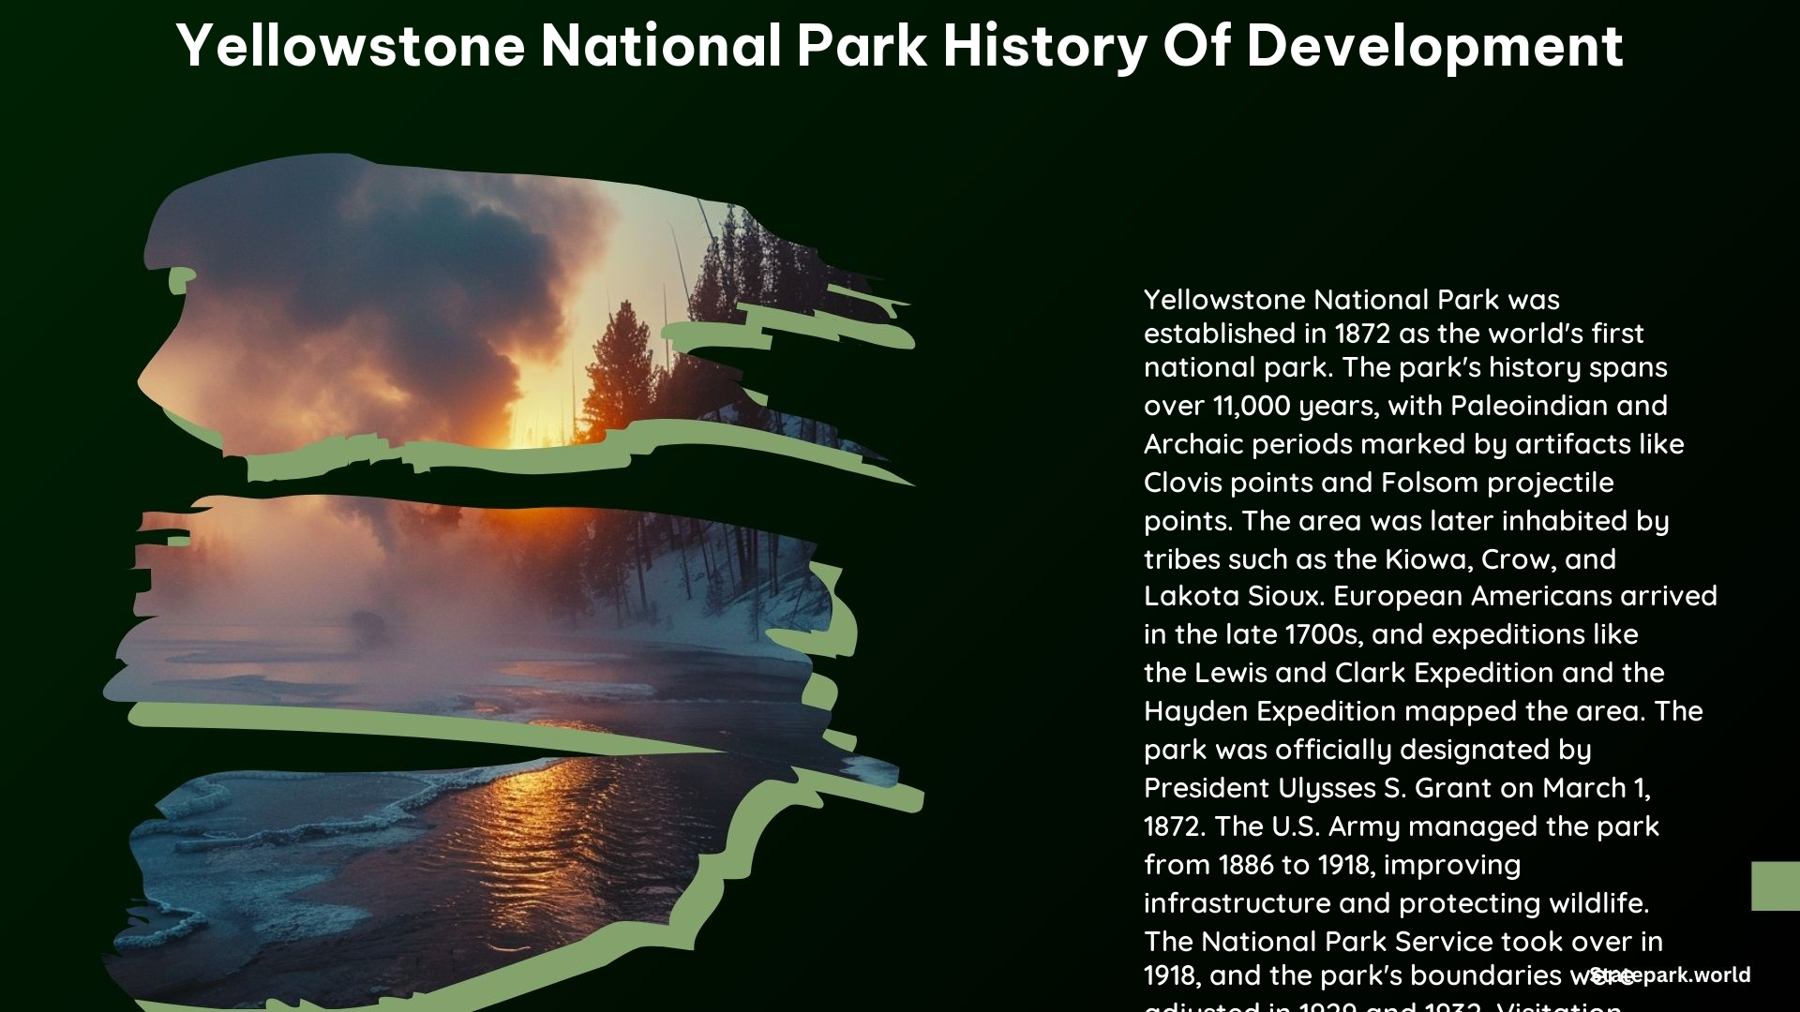This screenshot has width=1800, height=1012.
Task: Click the title "Yellowstone National Park History Of Development"
Action: click(899, 46)
